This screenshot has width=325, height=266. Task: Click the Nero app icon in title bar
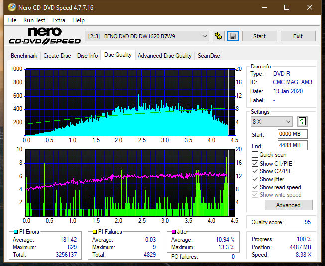coord(12,7)
